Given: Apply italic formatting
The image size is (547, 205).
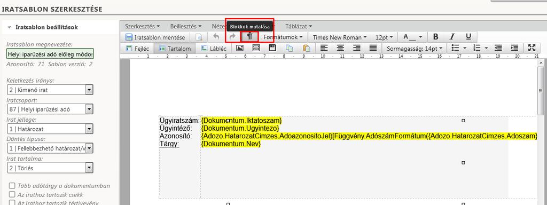Looking at the screenshot, I should (x=452, y=37).
